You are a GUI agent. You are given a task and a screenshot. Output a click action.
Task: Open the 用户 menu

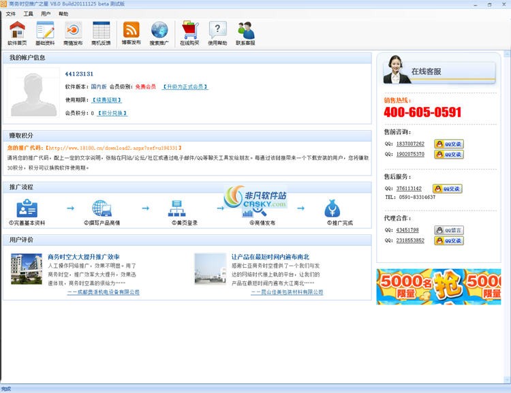click(x=46, y=14)
